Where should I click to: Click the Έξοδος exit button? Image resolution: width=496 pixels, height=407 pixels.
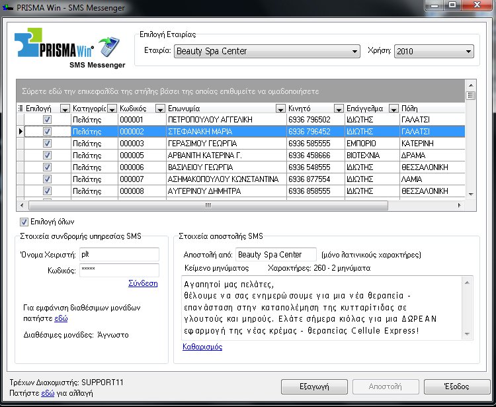point(456,386)
